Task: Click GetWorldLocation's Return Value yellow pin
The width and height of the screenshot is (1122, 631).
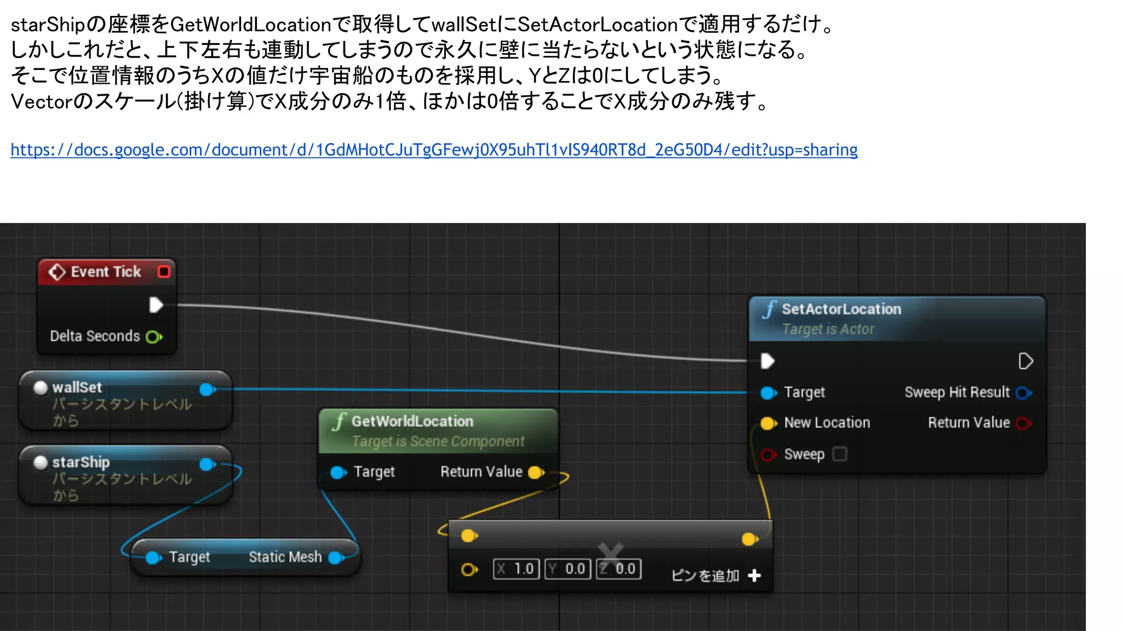Action: (x=536, y=472)
